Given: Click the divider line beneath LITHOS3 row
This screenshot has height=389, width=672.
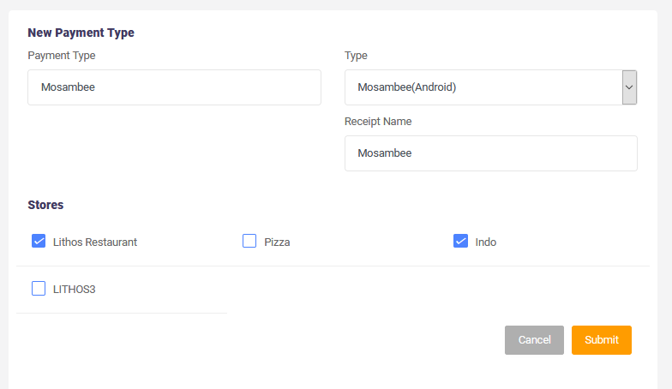Looking at the screenshot, I should tap(122, 314).
